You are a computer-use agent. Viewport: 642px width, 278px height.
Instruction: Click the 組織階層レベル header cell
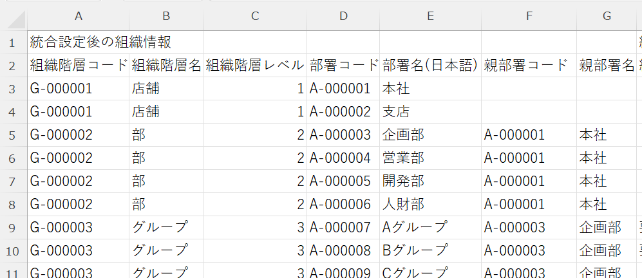(x=254, y=65)
